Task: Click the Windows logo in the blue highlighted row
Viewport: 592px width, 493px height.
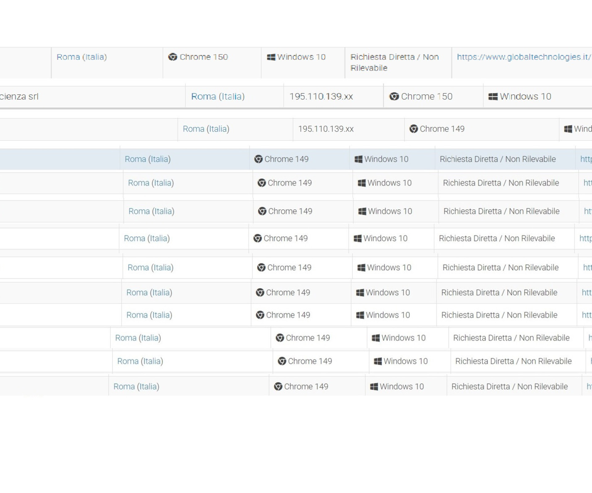Action: coord(358,159)
